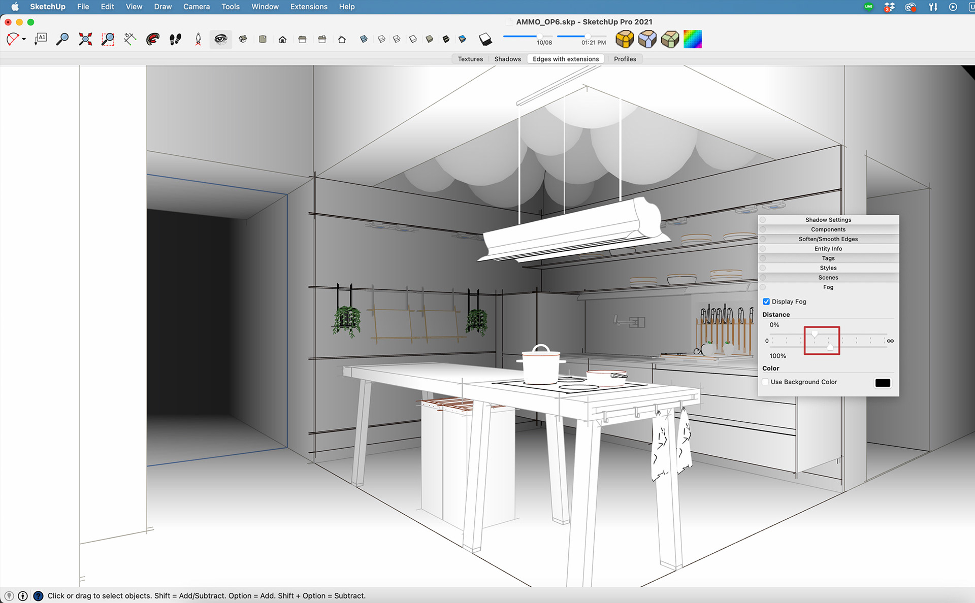Image resolution: width=975 pixels, height=603 pixels.
Task: Choose the Zoom Window tool
Action: pyautogui.click(x=108, y=39)
